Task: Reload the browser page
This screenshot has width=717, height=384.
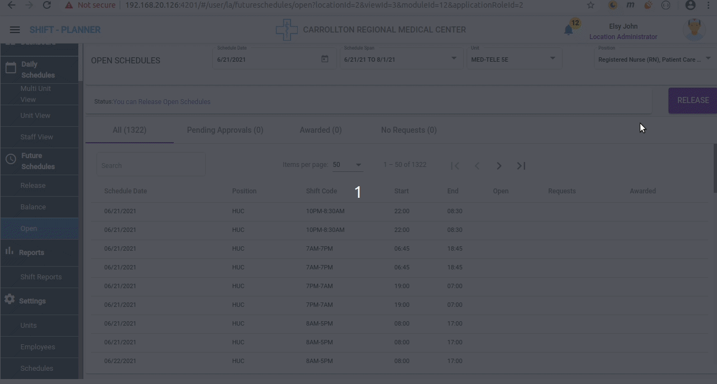Action: point(47,5)
